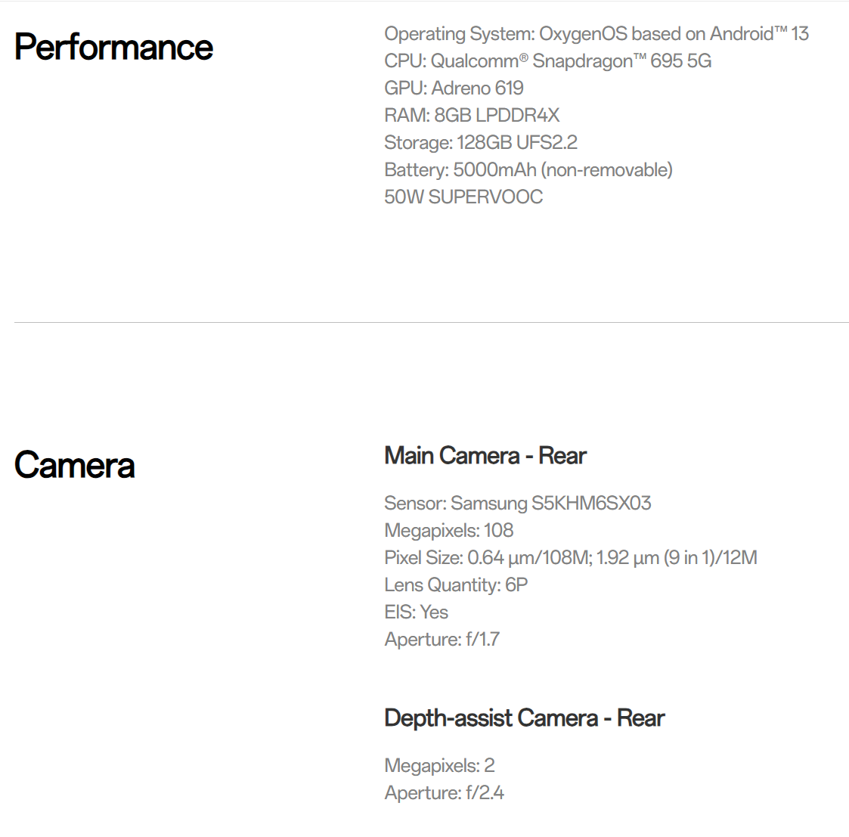This screenshot has width=849, height=837.
Task: Click the CPU Qualcomm Snapdragon 695 text
Action: click(547, 60)
